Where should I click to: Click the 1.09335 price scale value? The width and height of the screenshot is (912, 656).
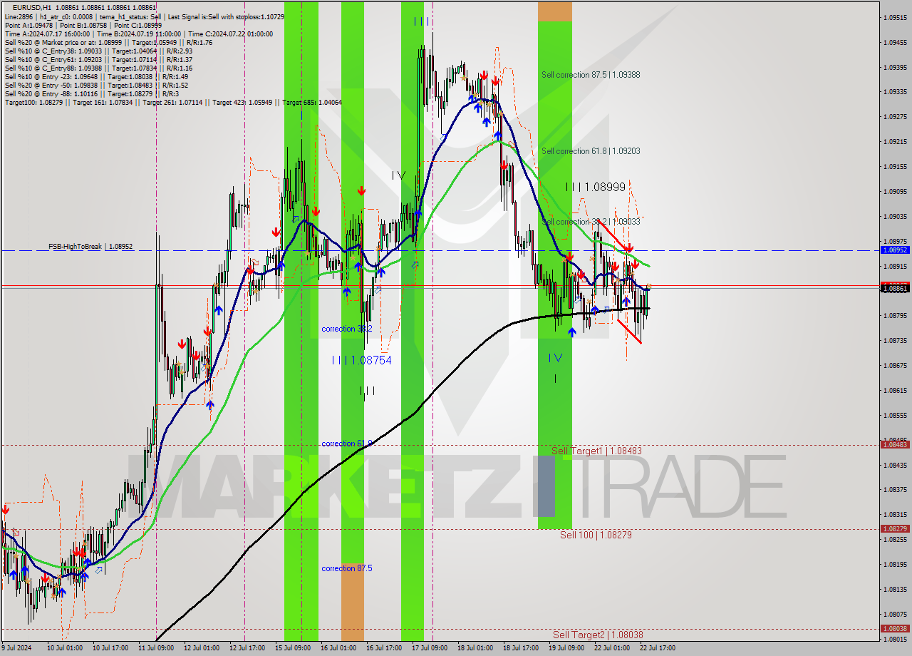pyautogui.click(x=895, y=92)
